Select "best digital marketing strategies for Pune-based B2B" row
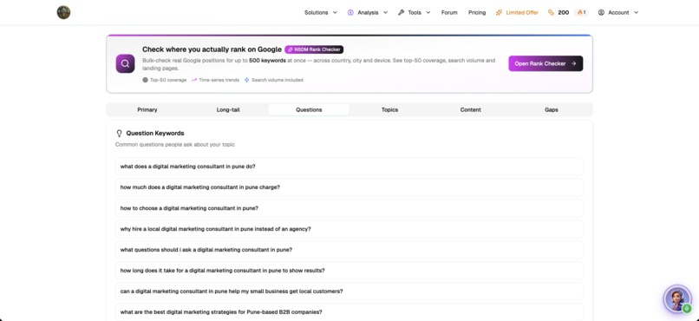The height and width of the screenshot is (321, 699). click(349, 312)
